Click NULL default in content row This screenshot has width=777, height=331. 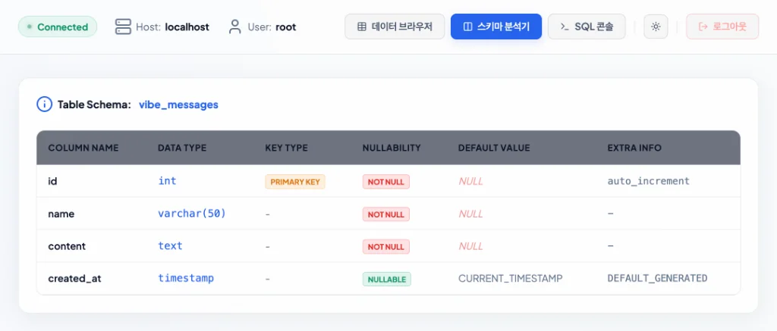(x=470, y=246)
